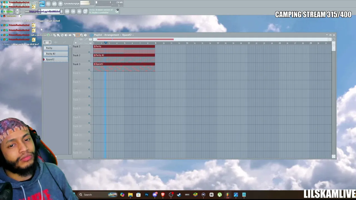Click the playhead marker on the timeline ruler
The width and height of the screenshot is (356, 200).
coord(106,42)
